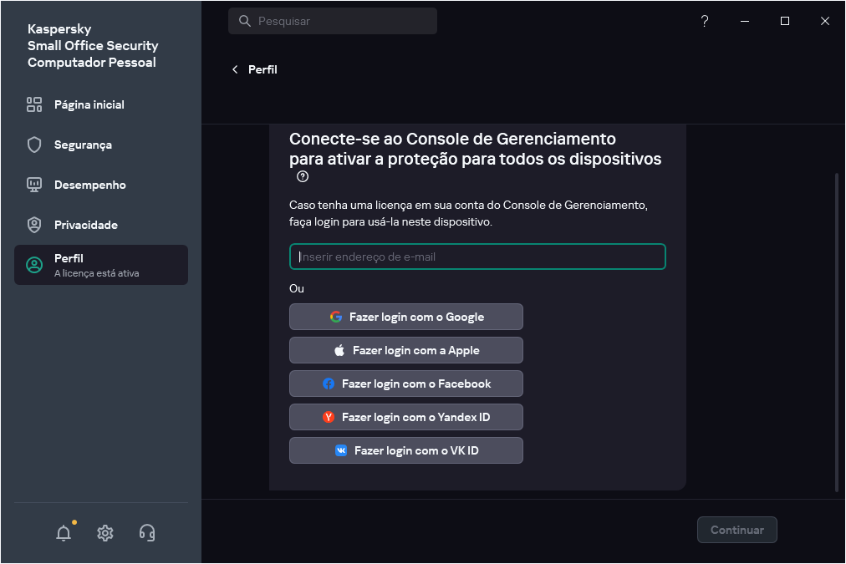This screenshot has height=564, width=846.
Task: Open the Privacidade section icon
Action: [33, 225]
